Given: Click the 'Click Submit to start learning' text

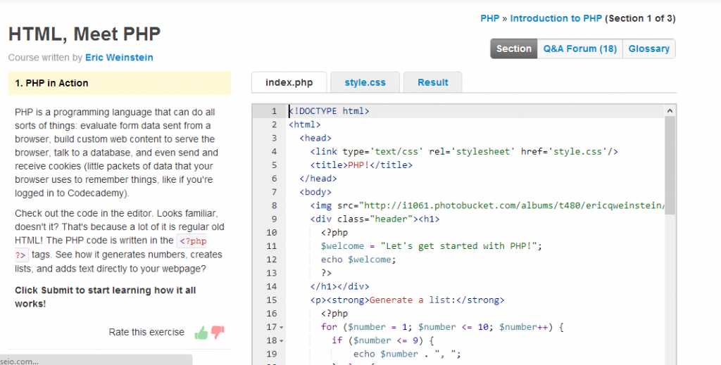Looking at the screenshot, I should point(106,297).
